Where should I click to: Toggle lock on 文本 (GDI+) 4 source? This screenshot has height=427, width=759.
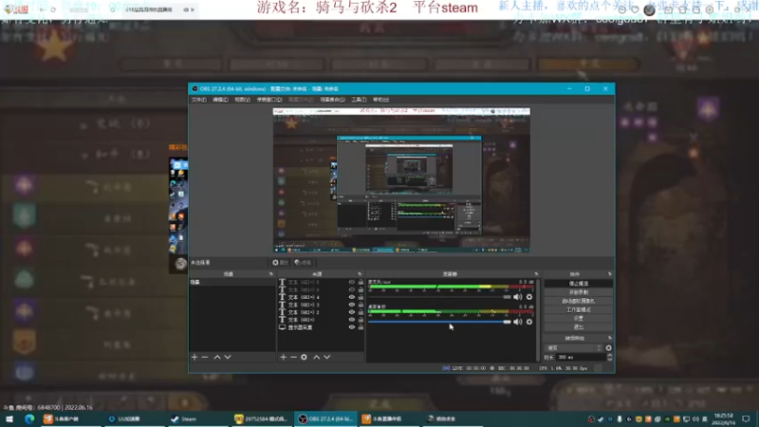(x=361, y=297)
